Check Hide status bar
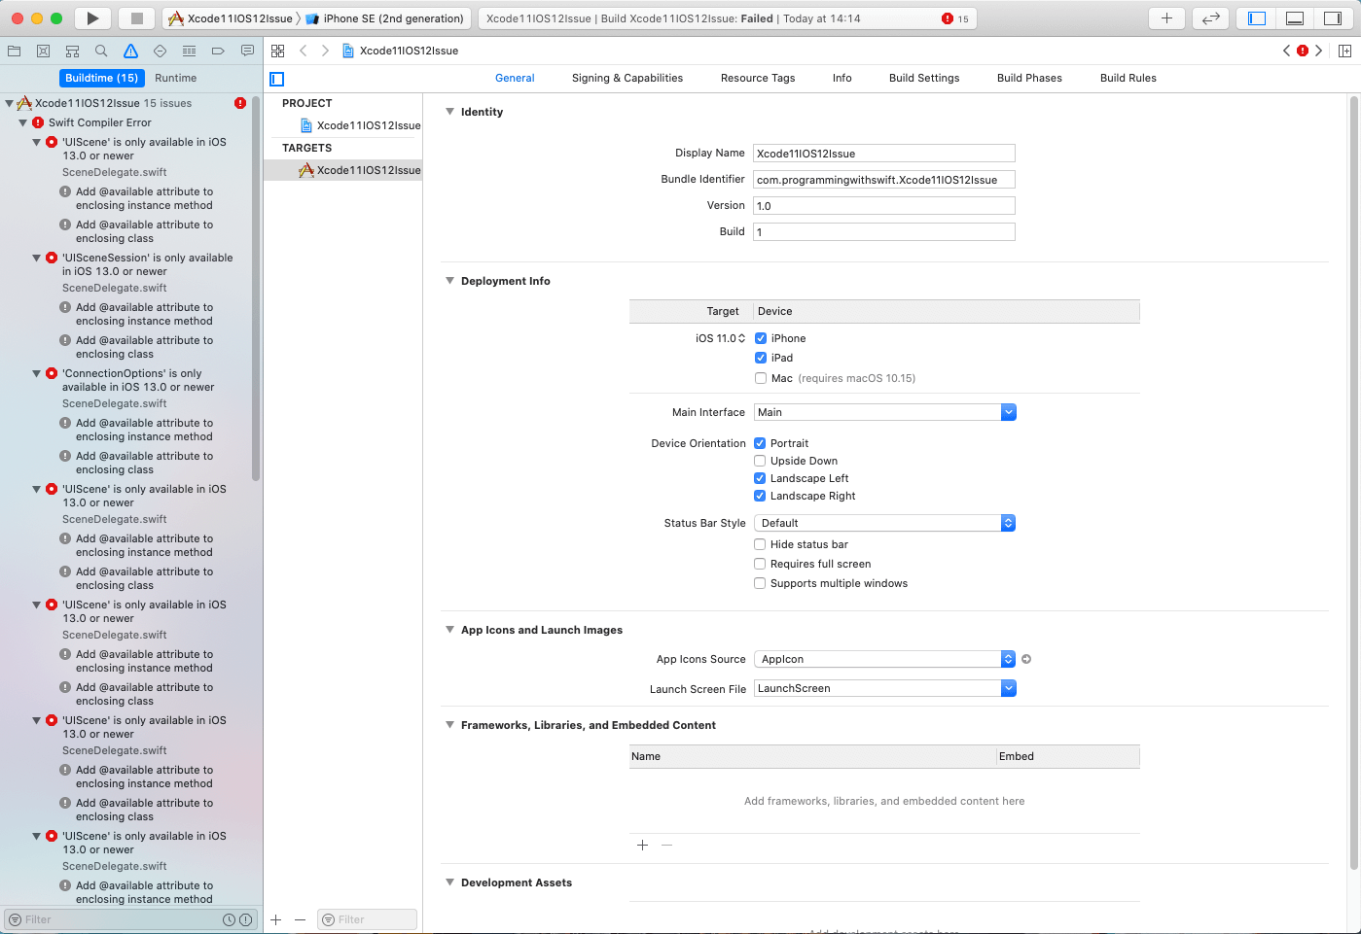This screenshot has height=934, width=1361. (760, 544)
